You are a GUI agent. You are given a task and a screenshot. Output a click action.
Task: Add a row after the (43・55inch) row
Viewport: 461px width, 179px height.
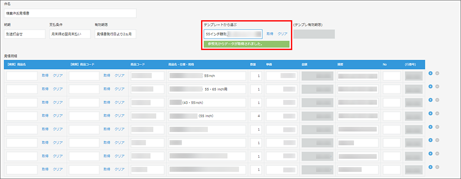click(431, 100)
